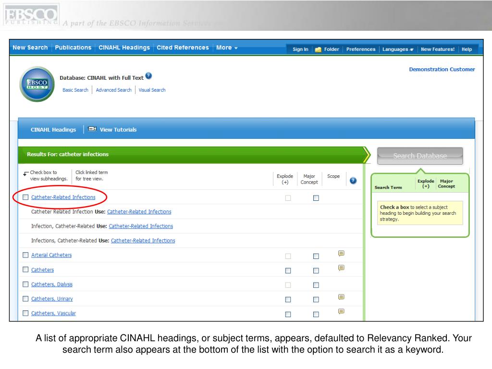Click the EBSCOhost round logo
This screenshot has height=369, width=492.
click(37, 84)
